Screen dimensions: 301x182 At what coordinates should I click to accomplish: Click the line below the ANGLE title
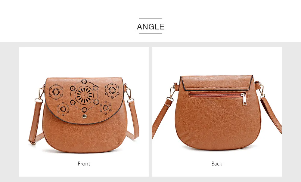[150, 33]
